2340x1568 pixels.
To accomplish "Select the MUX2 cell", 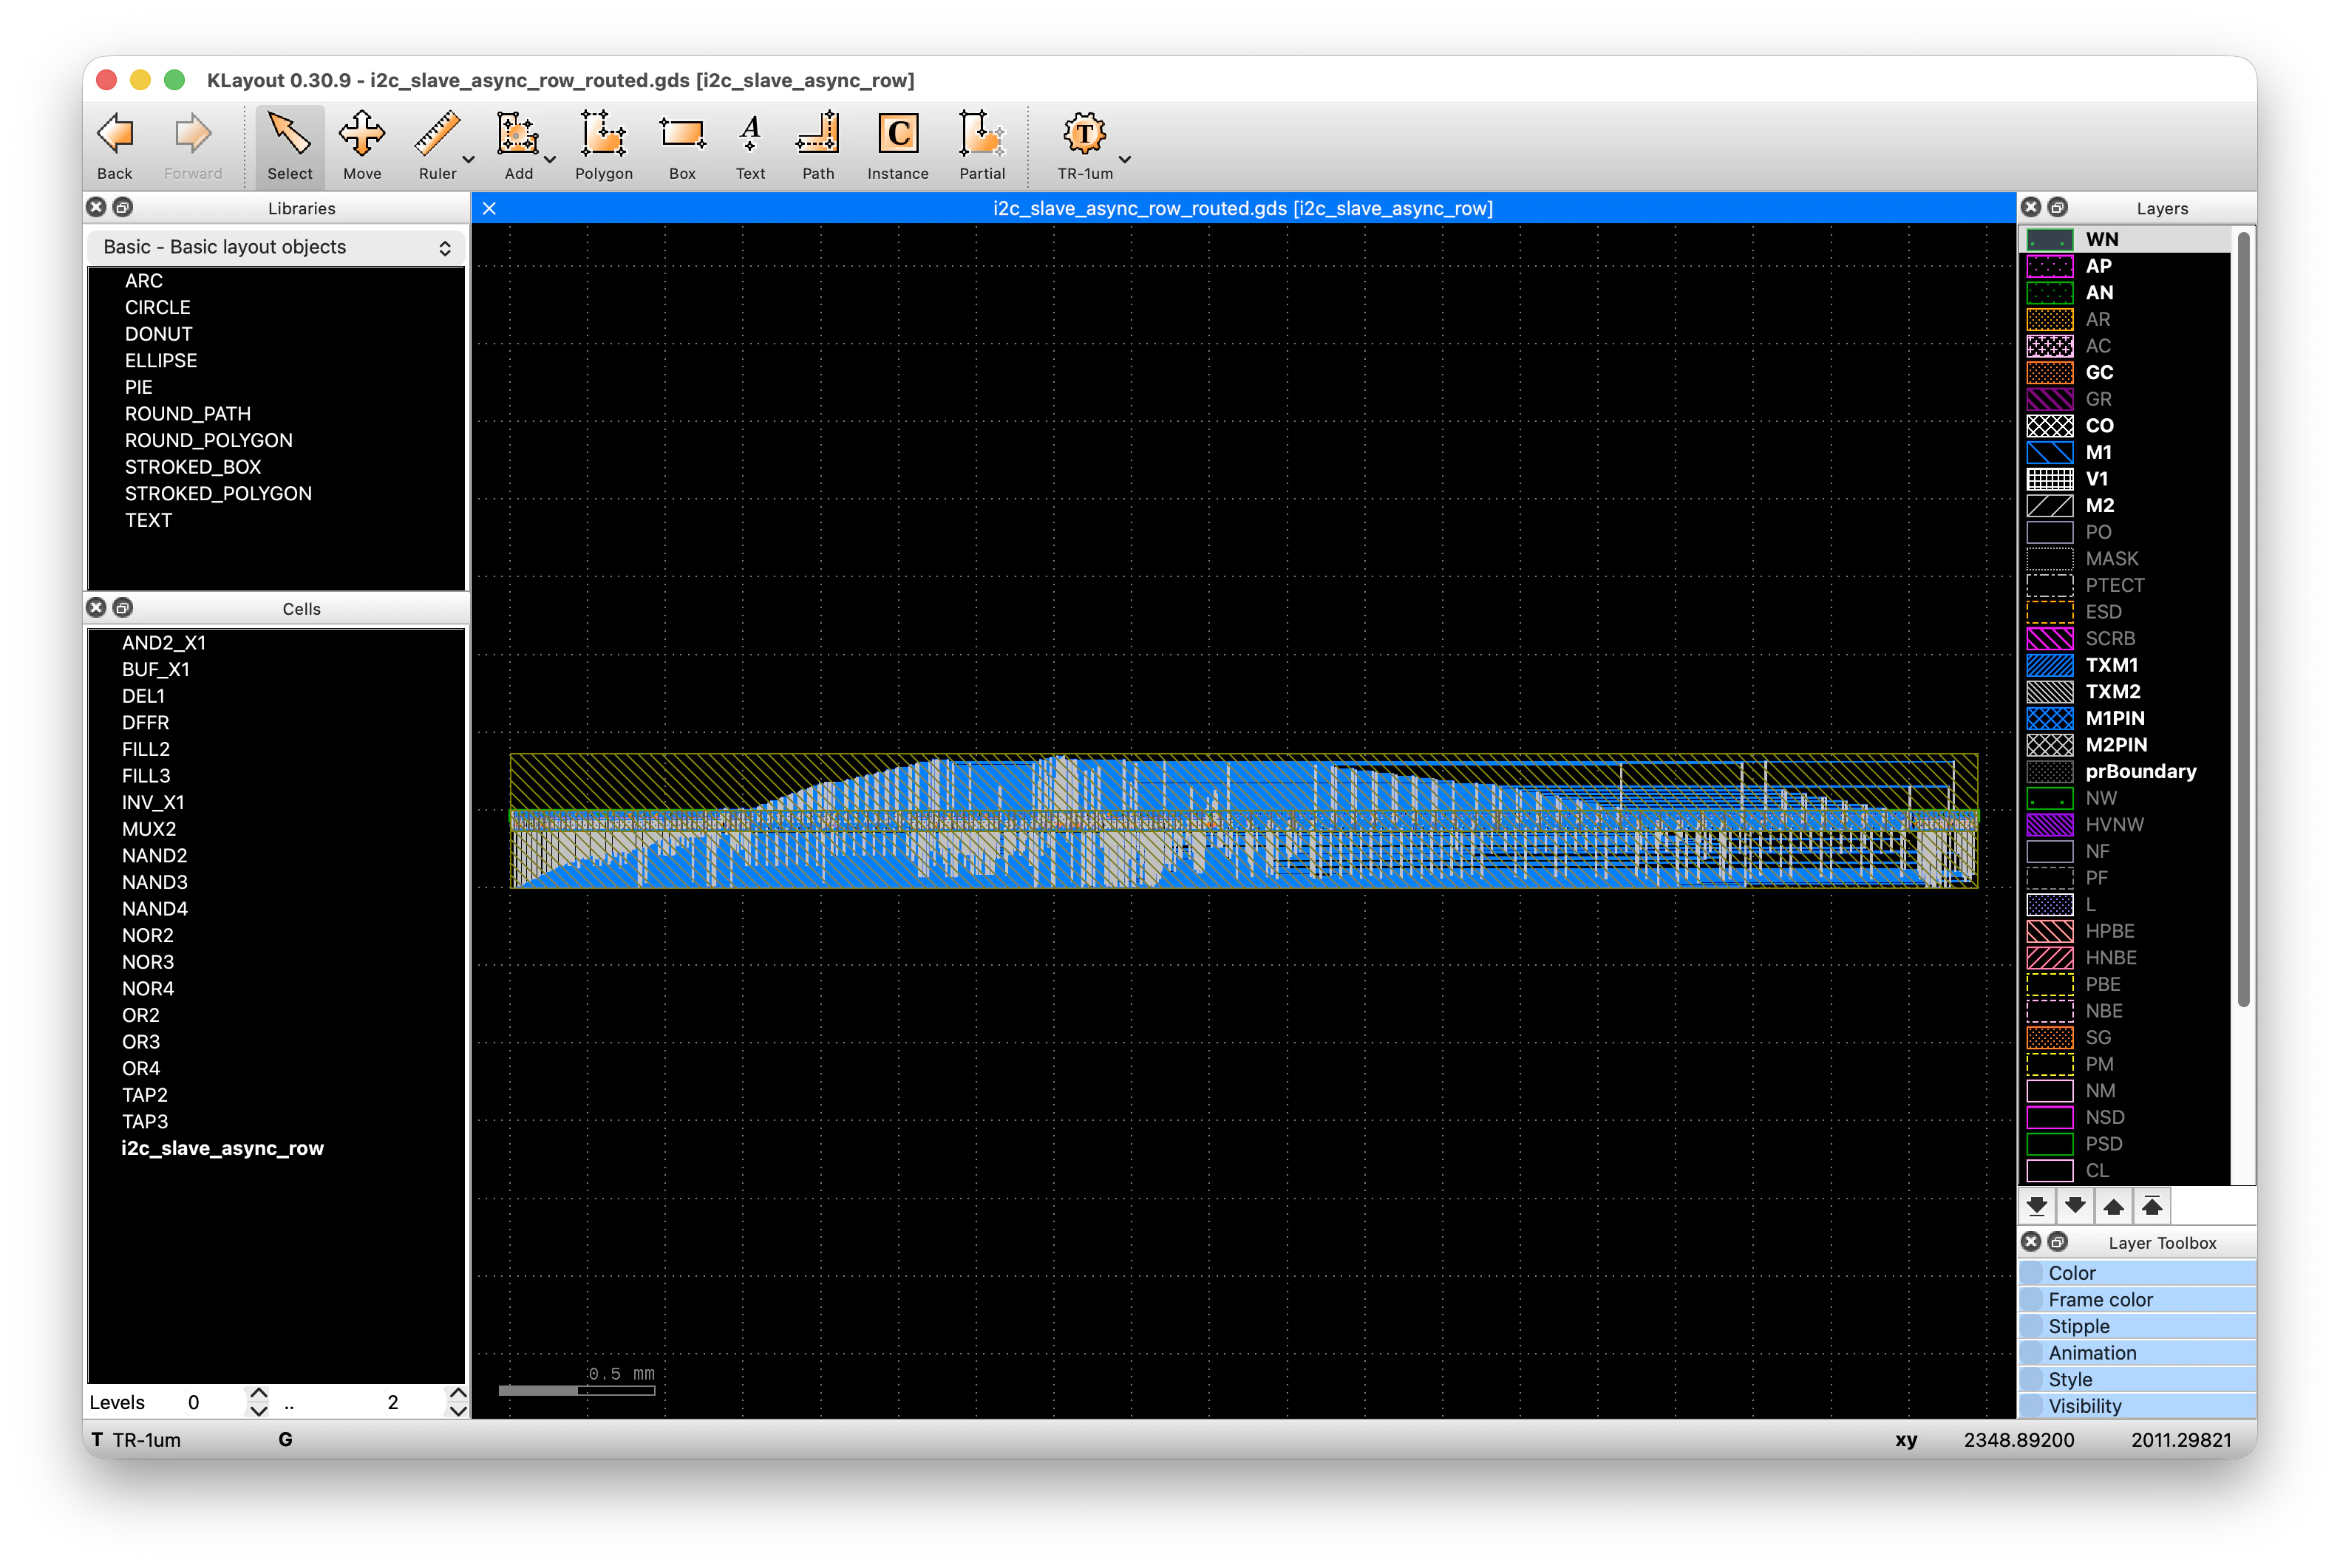I will (149, 829).
